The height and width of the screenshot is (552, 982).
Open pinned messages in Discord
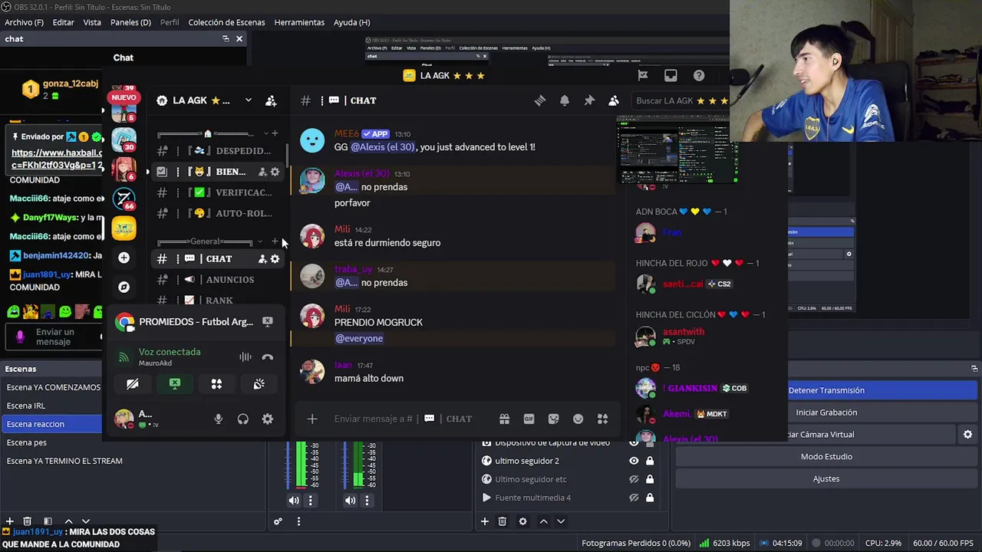click(589, 100)
